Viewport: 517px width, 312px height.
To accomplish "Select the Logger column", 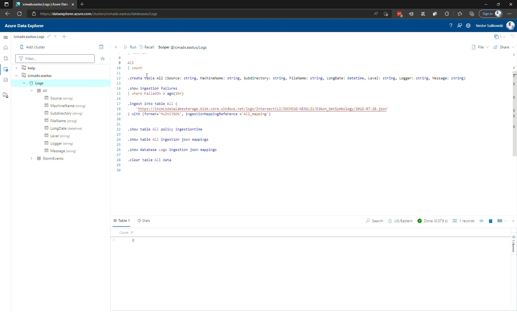I will coord(59,143).
